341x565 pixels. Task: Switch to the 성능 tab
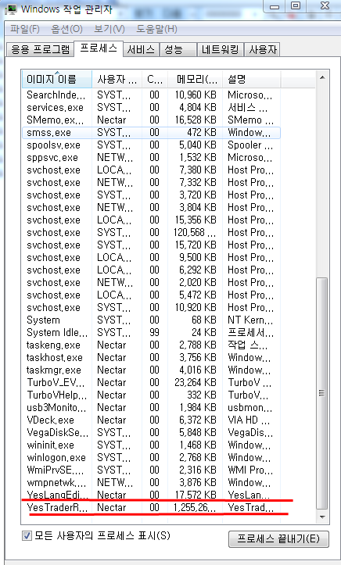(x=178, y=50)
